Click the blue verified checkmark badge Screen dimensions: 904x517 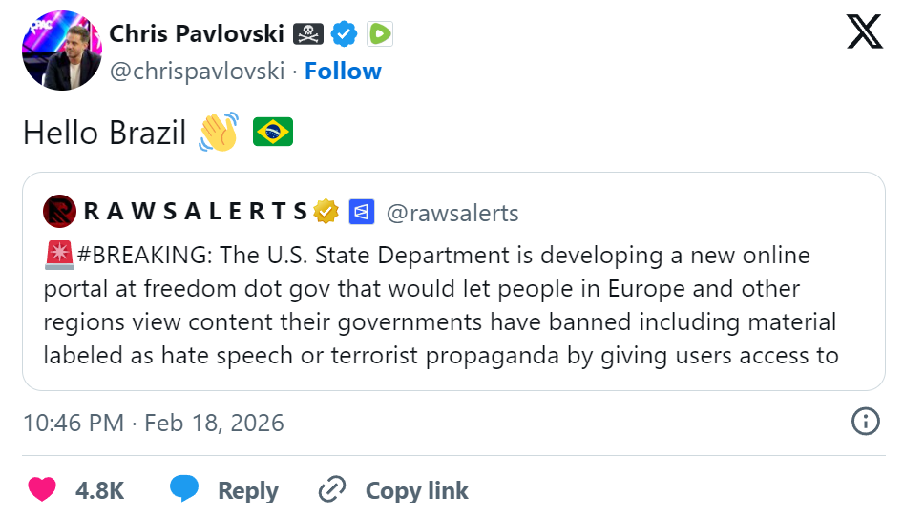pyautogui.click(x=345, y=34)
